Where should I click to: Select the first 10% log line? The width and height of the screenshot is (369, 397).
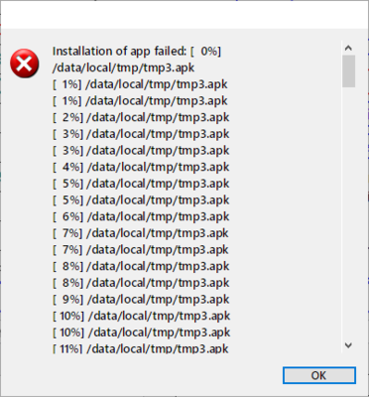142,316
